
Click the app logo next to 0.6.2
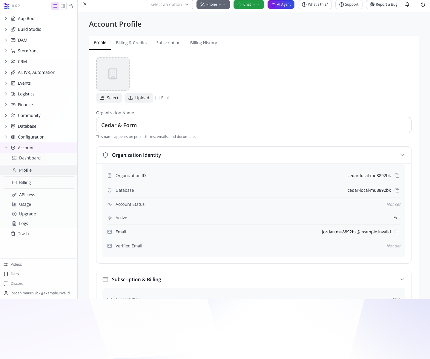7,6
